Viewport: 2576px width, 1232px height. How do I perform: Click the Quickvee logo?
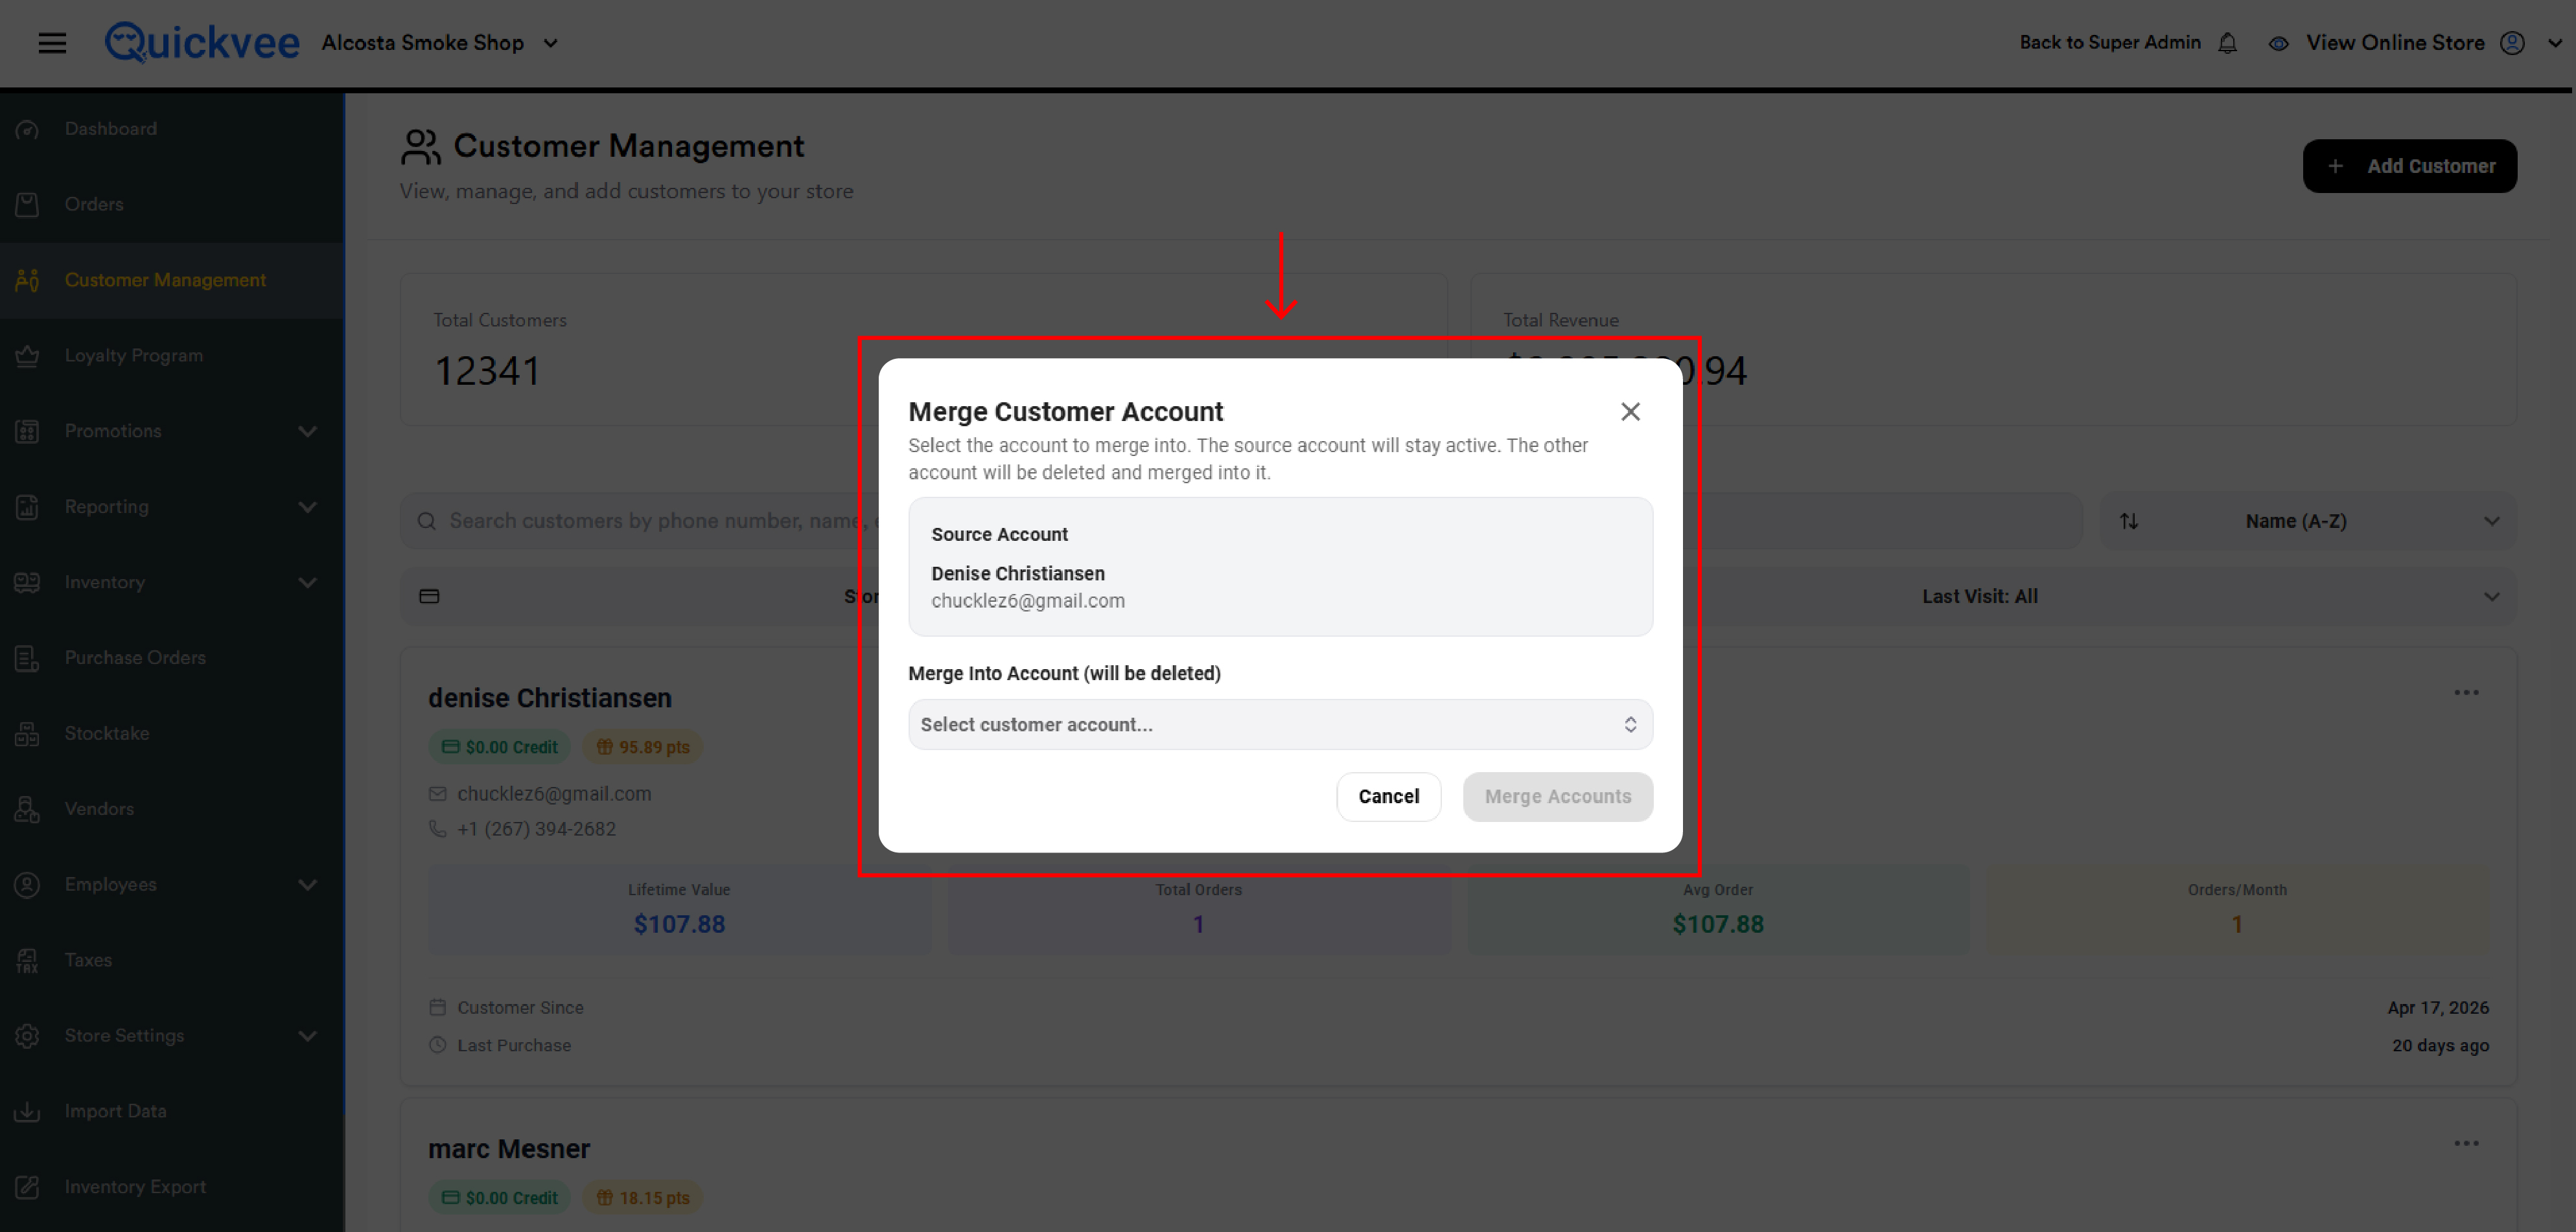coord(202,43)
